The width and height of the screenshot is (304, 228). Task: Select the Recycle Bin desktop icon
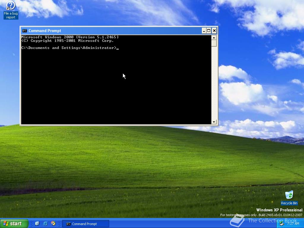click(x=289, y=198)
